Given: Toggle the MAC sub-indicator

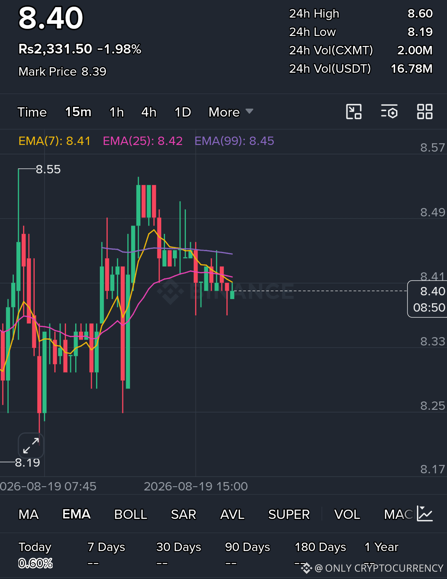Looking at the screenshot, I should click(399, 514).
